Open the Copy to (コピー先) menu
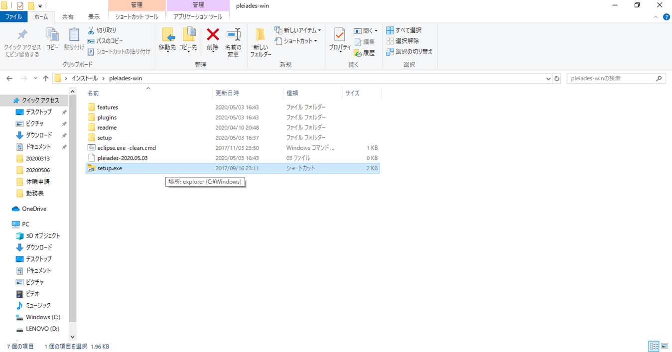The image size is (672, 352). [188, 40]
